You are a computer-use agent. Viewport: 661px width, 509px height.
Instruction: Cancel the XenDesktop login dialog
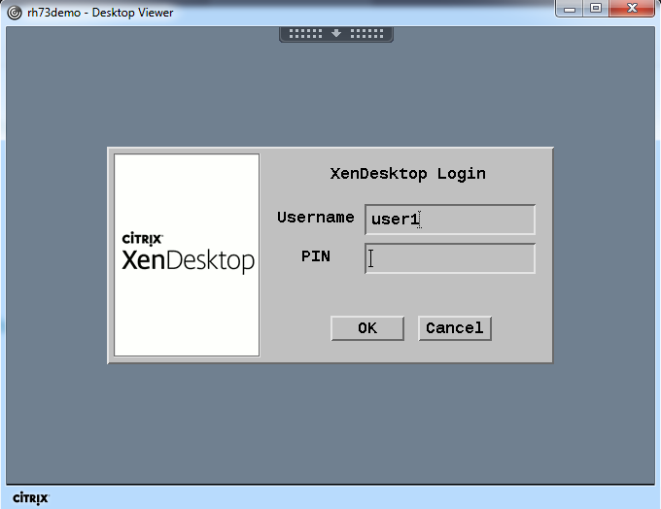point(455,328)
